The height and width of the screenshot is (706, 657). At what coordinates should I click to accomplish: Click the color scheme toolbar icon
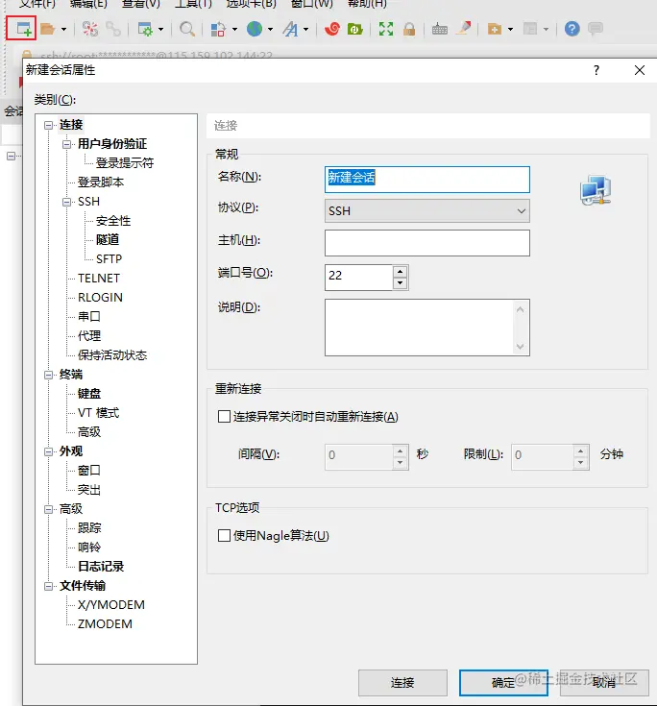pos(218,29)
